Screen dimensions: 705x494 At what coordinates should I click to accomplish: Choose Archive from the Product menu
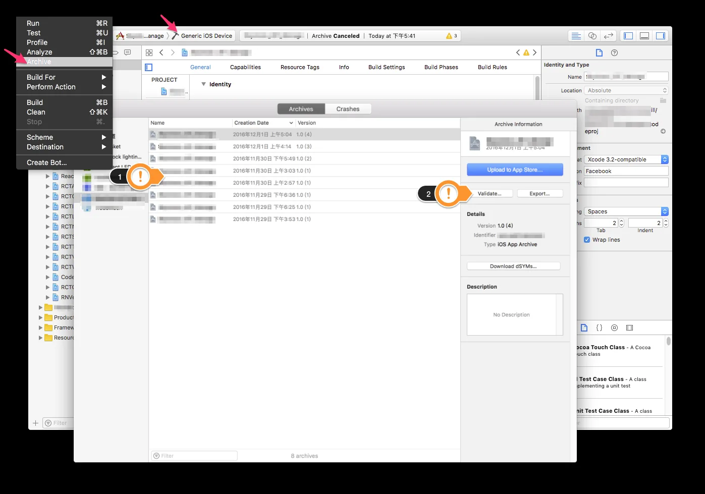click(x=64, y=62)
